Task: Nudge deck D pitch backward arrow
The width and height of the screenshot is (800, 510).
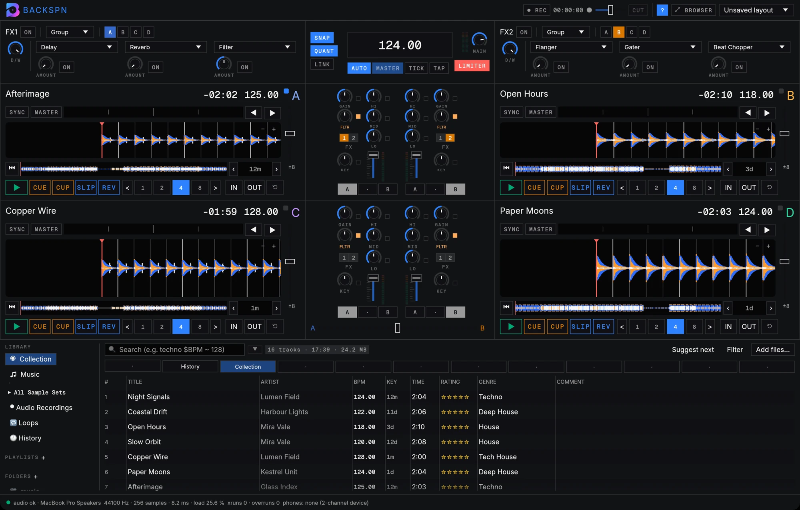Action: pos(748,230)
